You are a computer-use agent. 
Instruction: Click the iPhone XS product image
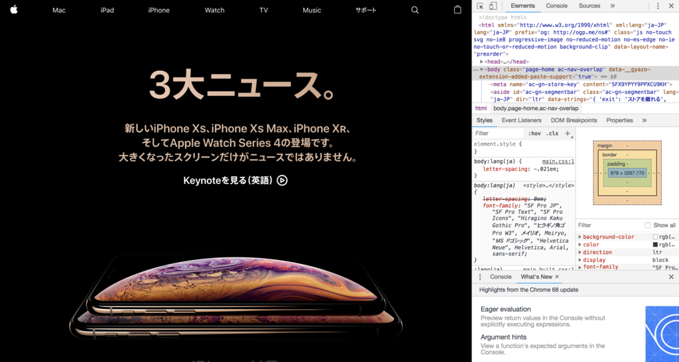(x=236, y=296)
